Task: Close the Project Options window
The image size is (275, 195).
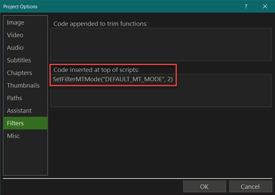Action: pyautogui.click(x=265, y=7)
